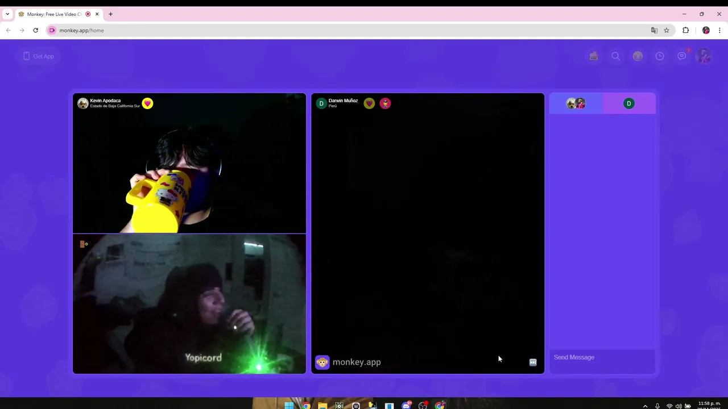Image resolution: width=728 pixels, height=409 pixels.
Task: Skip to next match with fast-forward button
Action: 533,362
